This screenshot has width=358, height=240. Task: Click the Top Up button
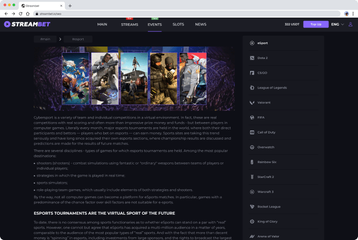[316, 24]
